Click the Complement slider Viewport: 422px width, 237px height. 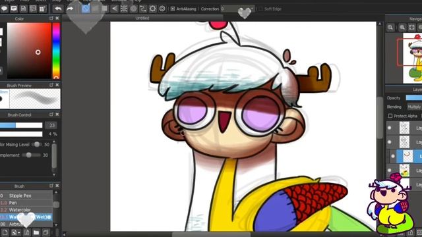pyautogui.click(x=31, y=155)
